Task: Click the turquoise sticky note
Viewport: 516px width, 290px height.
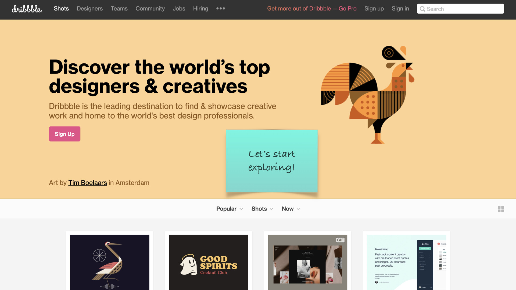Action: (272, 161)
